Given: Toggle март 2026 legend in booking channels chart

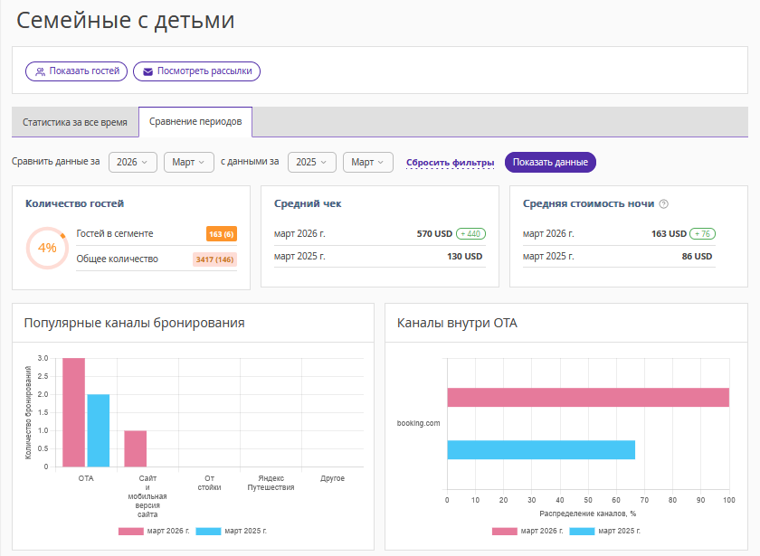Looking at the screenshot, I should [x=150, y=531].
